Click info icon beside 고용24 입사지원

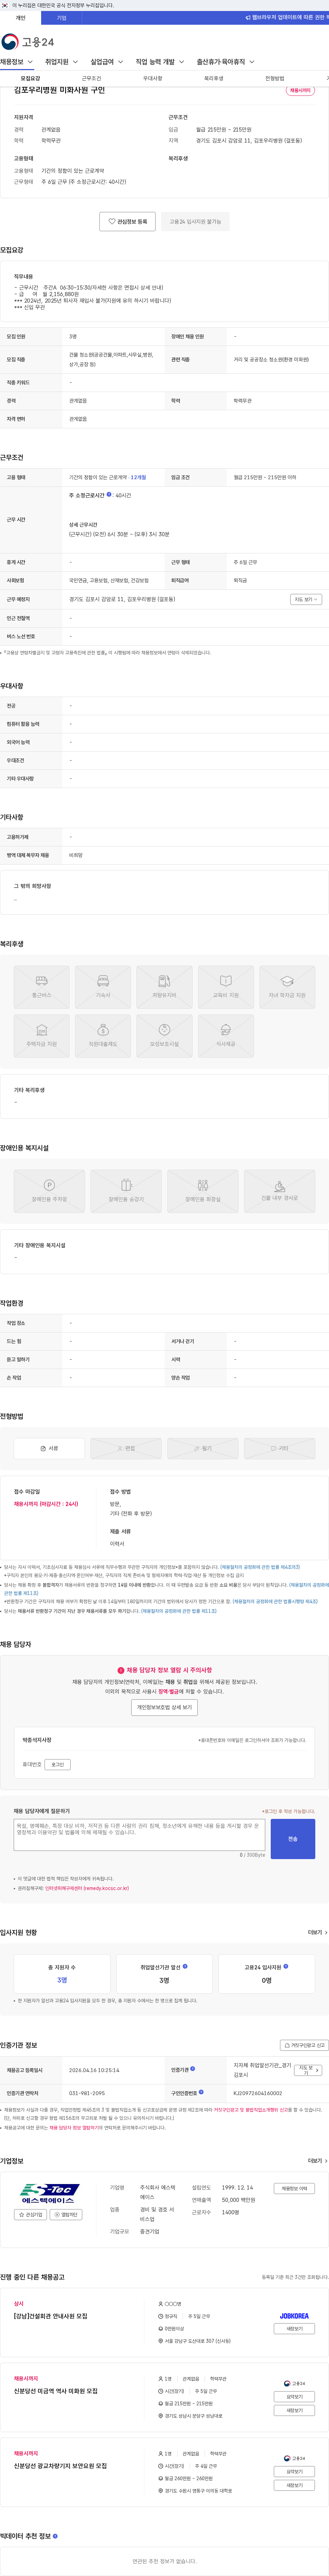coord(286,1966)
